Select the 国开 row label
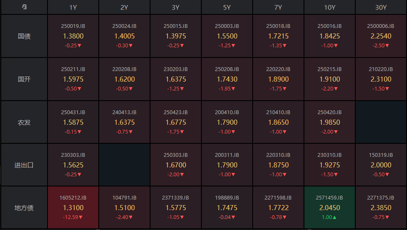407x230 pixels. pyautogui.click(x=24, y=79)
